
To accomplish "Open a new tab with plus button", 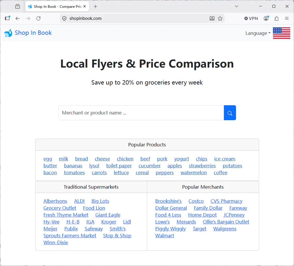I will 95,7.
